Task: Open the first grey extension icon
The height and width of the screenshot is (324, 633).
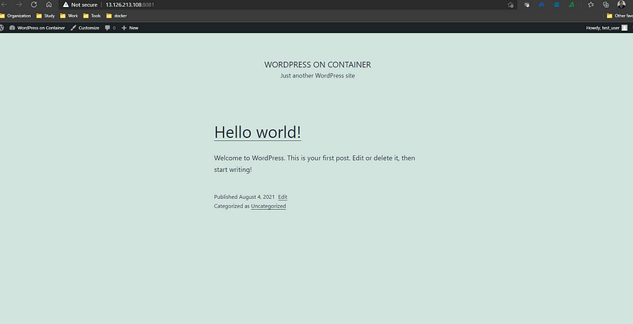Action: click(527, 5)
